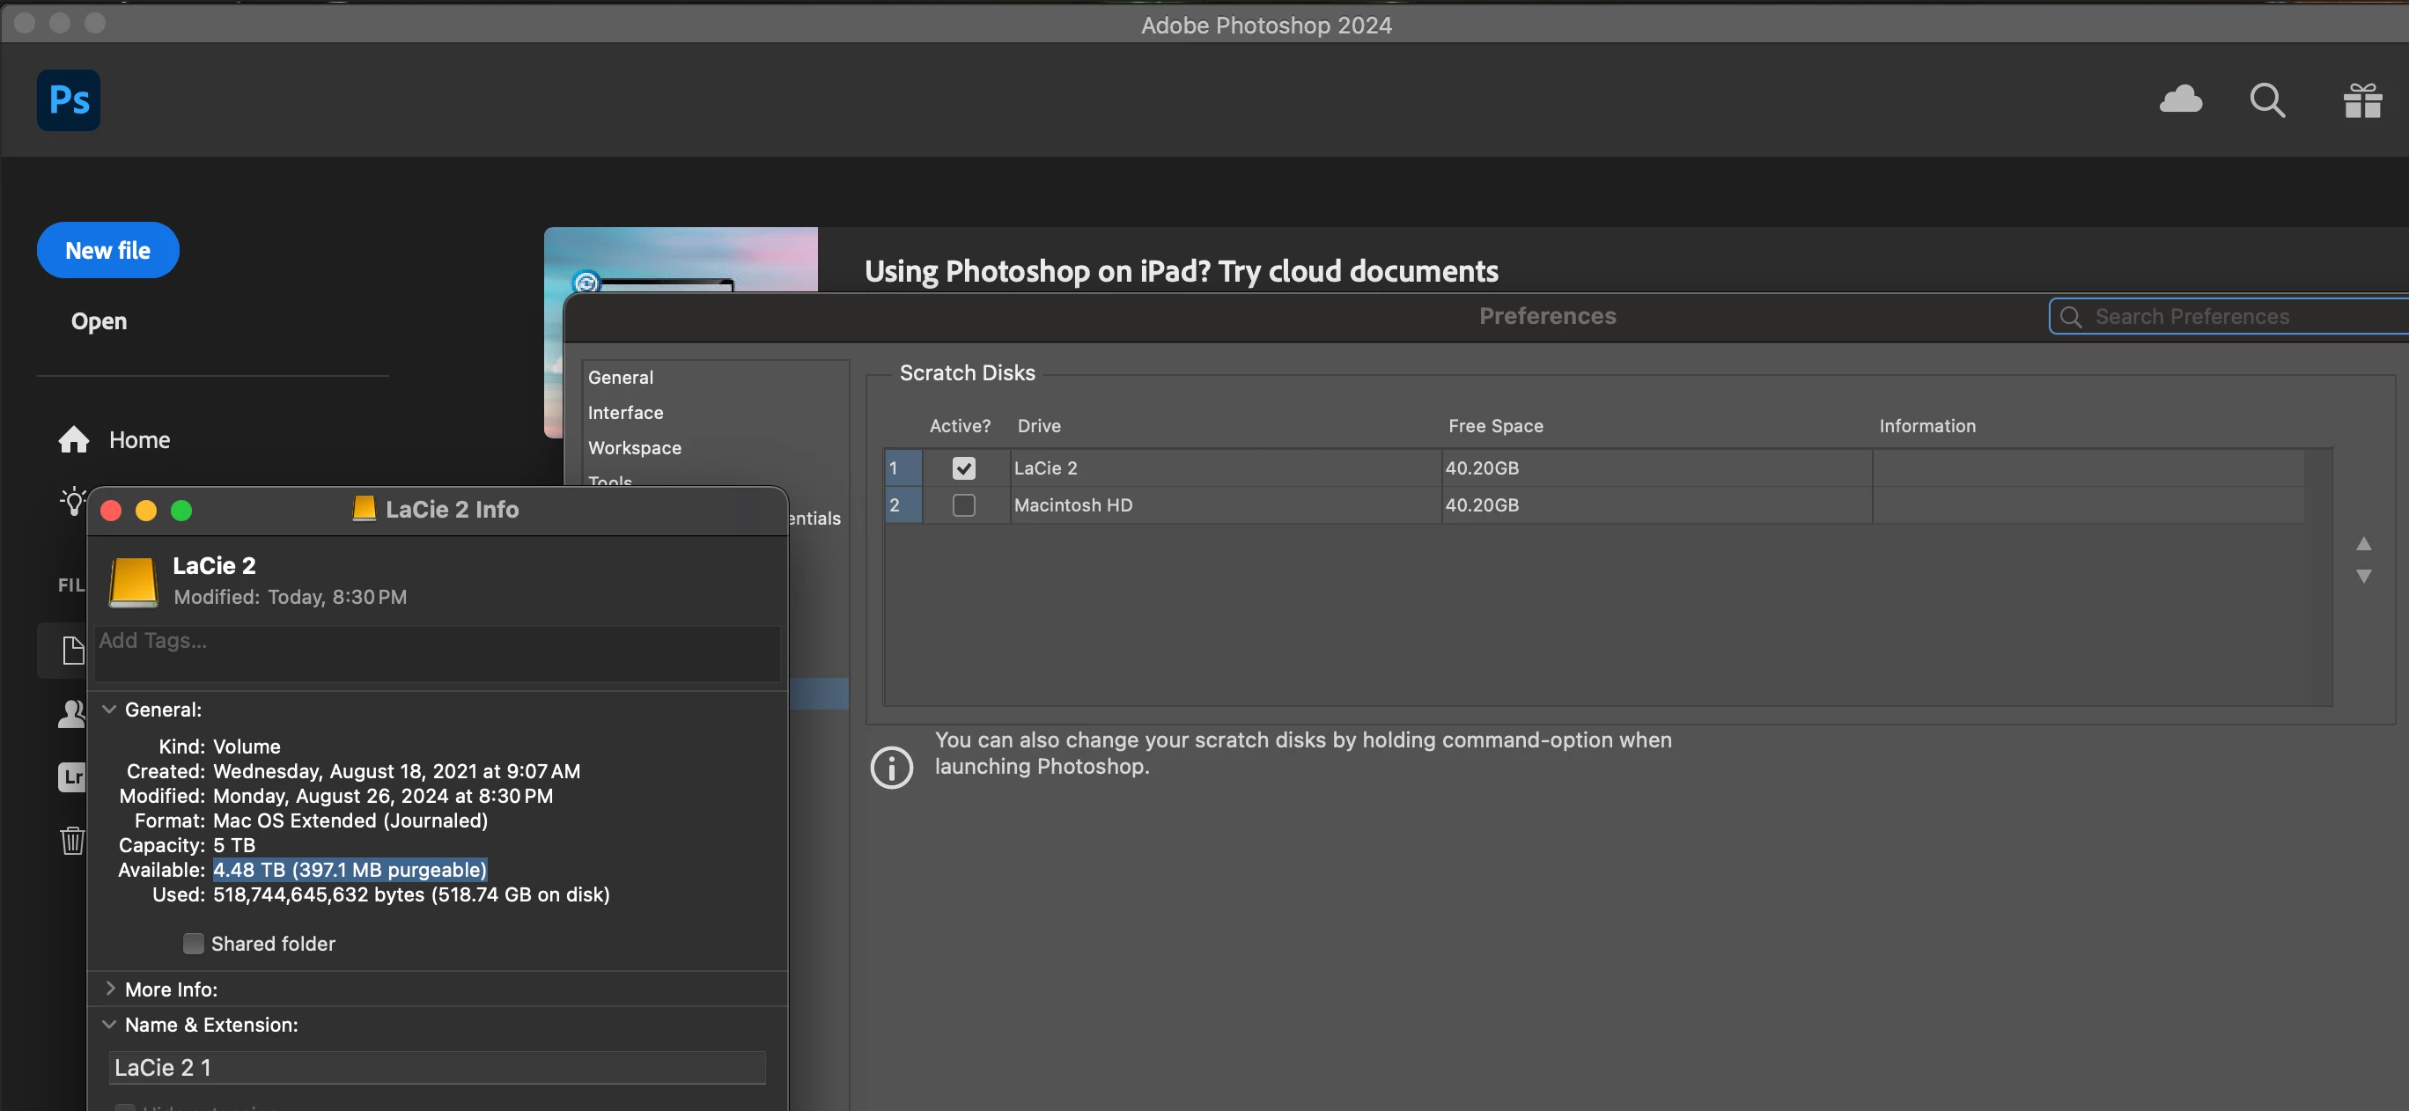Open the What's New gift icon

coord(2362,100)
